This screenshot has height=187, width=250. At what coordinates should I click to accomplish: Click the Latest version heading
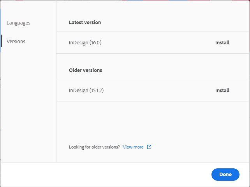85,23
